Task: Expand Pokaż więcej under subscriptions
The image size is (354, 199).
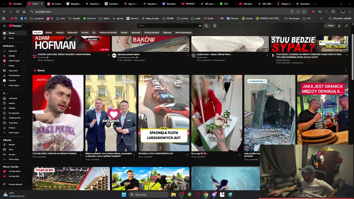Action: [x=13, y=85]
